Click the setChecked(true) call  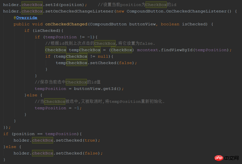[x=77, y=140]
